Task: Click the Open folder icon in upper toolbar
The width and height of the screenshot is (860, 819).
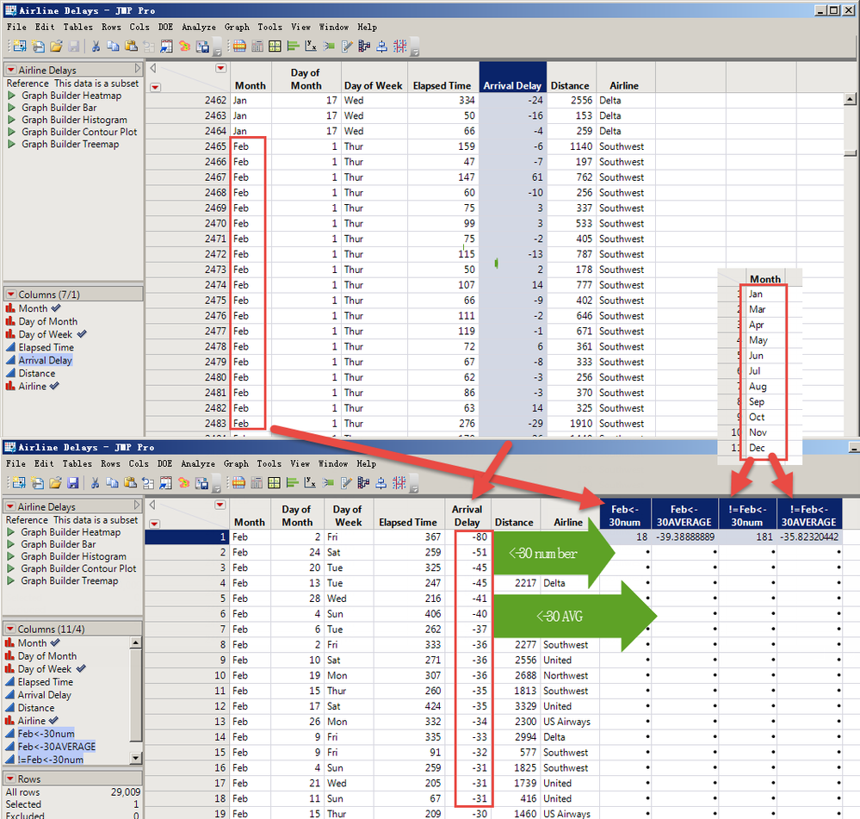Action: click(x=56, y=46)
